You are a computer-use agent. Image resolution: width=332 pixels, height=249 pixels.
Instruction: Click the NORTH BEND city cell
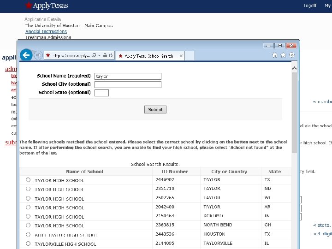tap(218, 225)
